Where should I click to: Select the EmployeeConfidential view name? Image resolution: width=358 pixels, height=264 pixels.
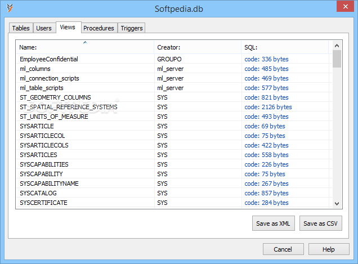pos(49,59)
